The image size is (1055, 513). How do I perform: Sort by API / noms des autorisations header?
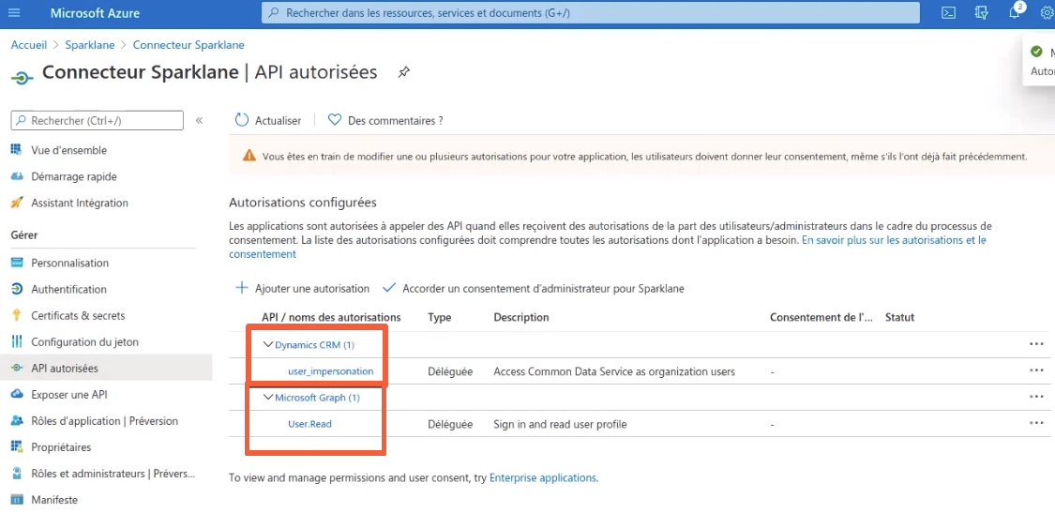click(331, 317)
